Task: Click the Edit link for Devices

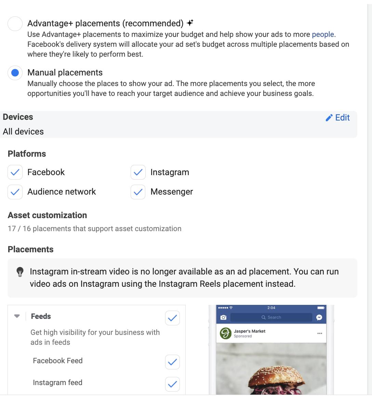Action: click(x=342, y=117)
